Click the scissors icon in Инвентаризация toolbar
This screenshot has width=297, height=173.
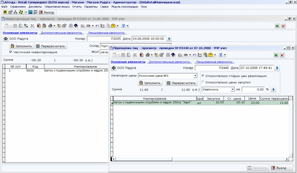(x=32, y=26)
